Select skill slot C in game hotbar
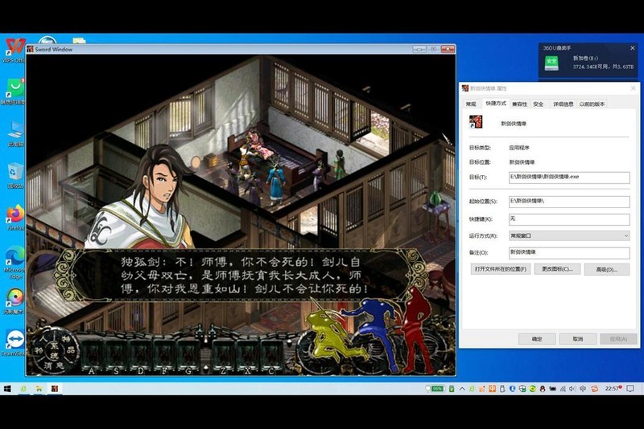 point(271,355)
